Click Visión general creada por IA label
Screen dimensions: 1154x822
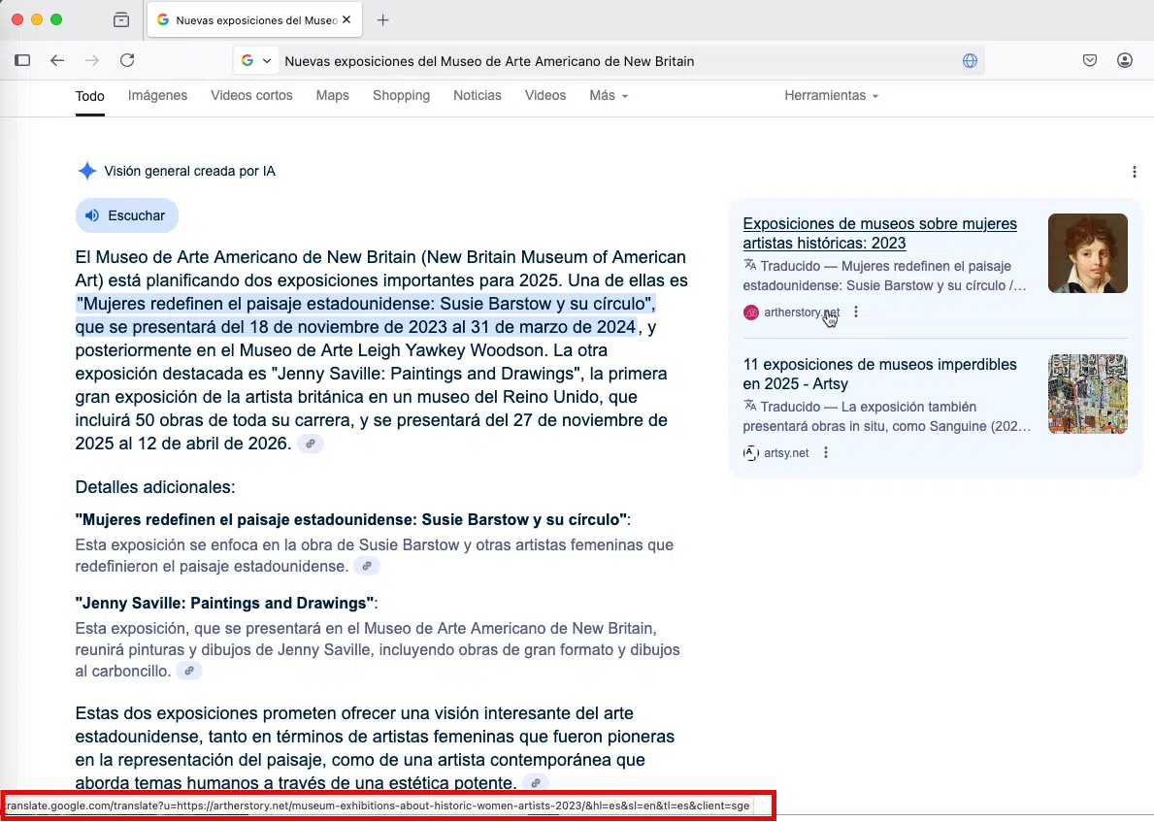pyautogui.click(x=190, y=171)
